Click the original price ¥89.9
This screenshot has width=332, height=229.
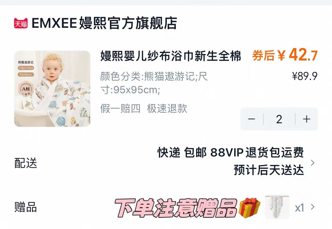click(x=305, y=76)
